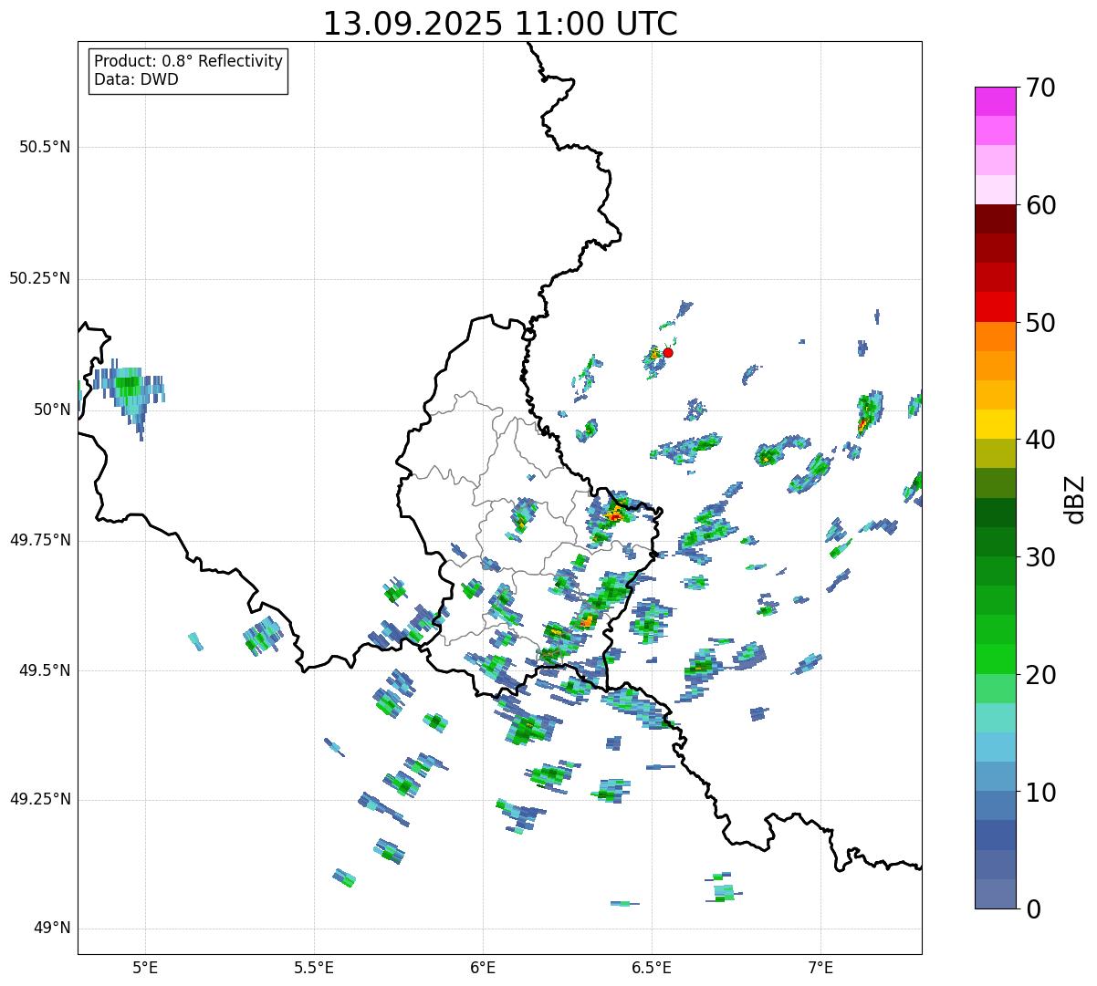Image resolution: width=1097 pixels, height=986 pixels.
Task: Click the longitude label 6.5°E
Action: point(653,967)
